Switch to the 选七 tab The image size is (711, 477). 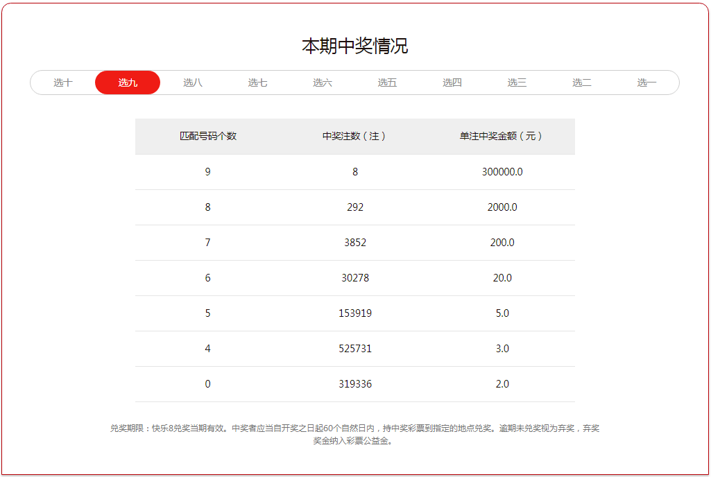[257, 83]
